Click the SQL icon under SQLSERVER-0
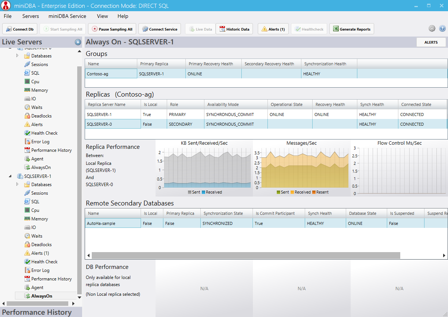Image resolution: width=448 pixels, height=317 pixels. 27,73
